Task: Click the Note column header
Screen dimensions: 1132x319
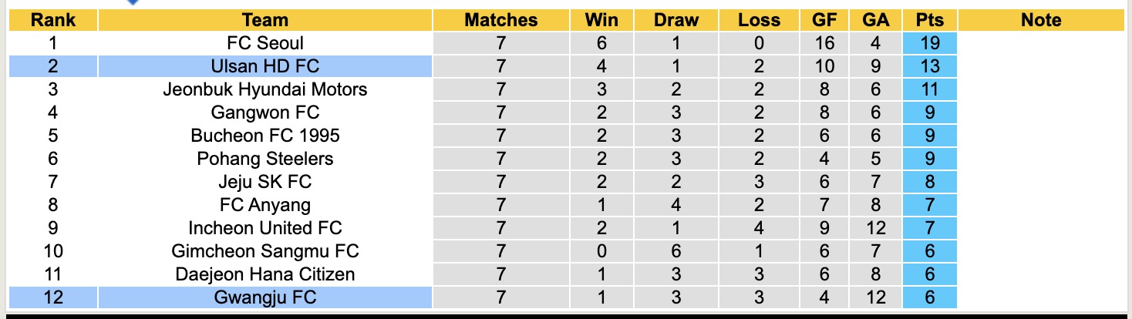Action: (1041, 21)
